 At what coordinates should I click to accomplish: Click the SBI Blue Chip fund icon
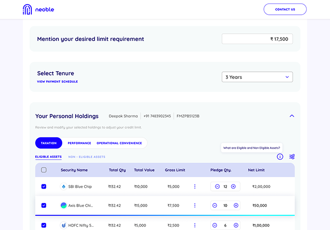[x=64, y=186]
